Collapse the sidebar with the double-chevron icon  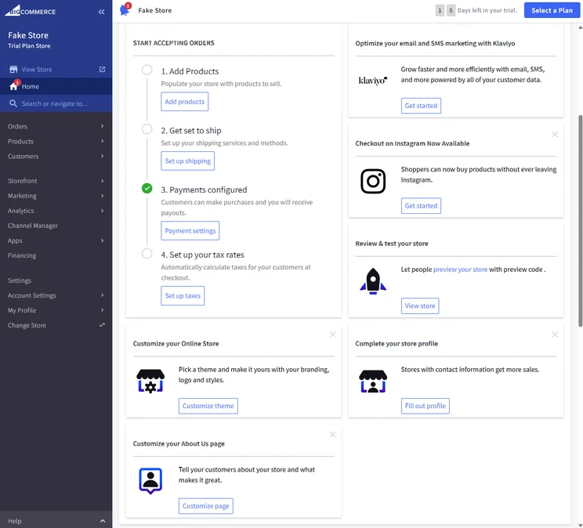[x=102, y=12]
